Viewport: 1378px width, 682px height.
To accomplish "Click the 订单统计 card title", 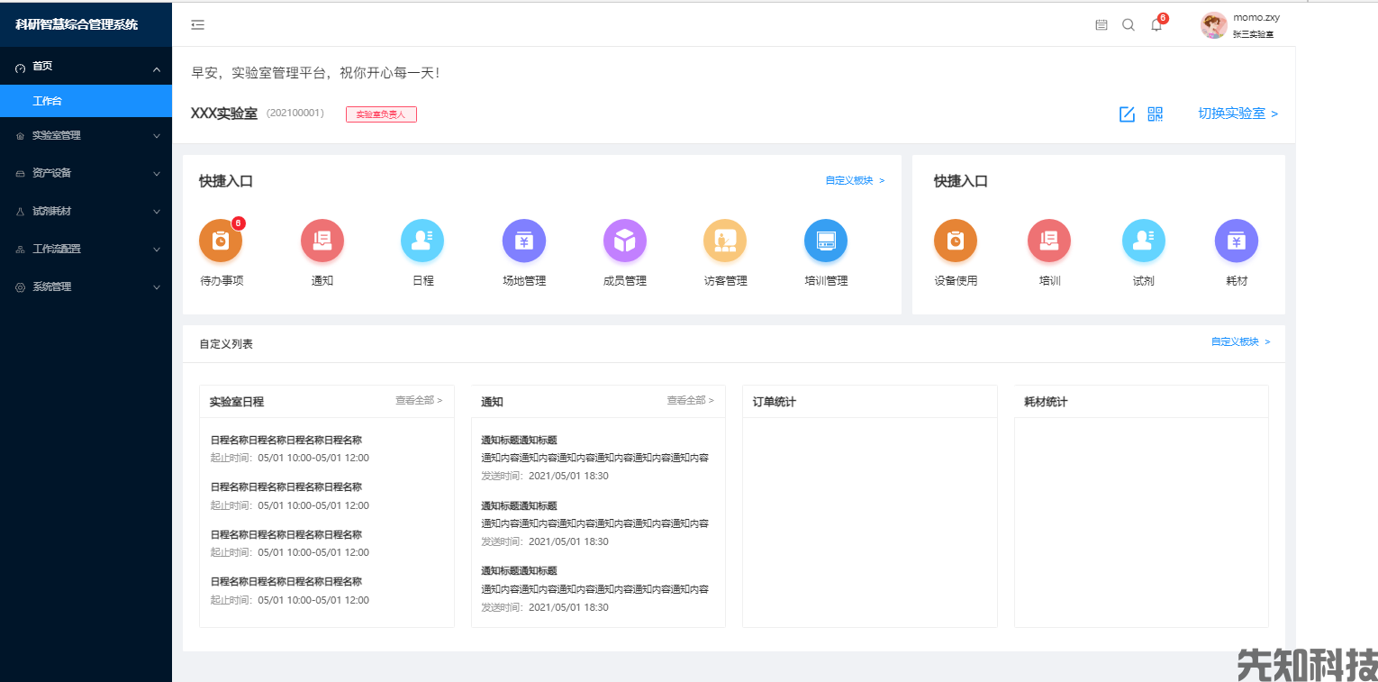I will tap(775, 402).
